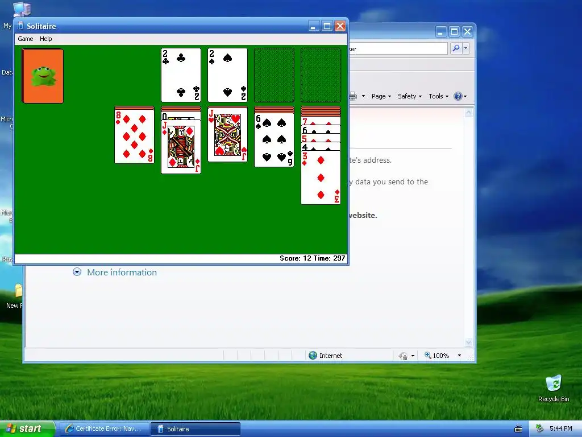
Task: Select the 2 of spades foundation card
Action: pyautogui.click(x=227, y=75)
